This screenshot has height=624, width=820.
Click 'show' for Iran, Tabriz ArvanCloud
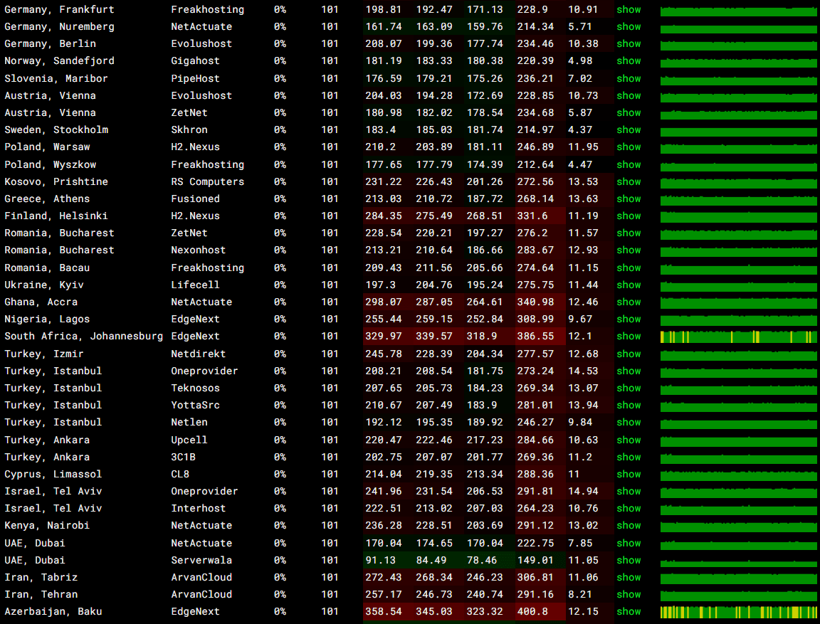click(629, 578)
